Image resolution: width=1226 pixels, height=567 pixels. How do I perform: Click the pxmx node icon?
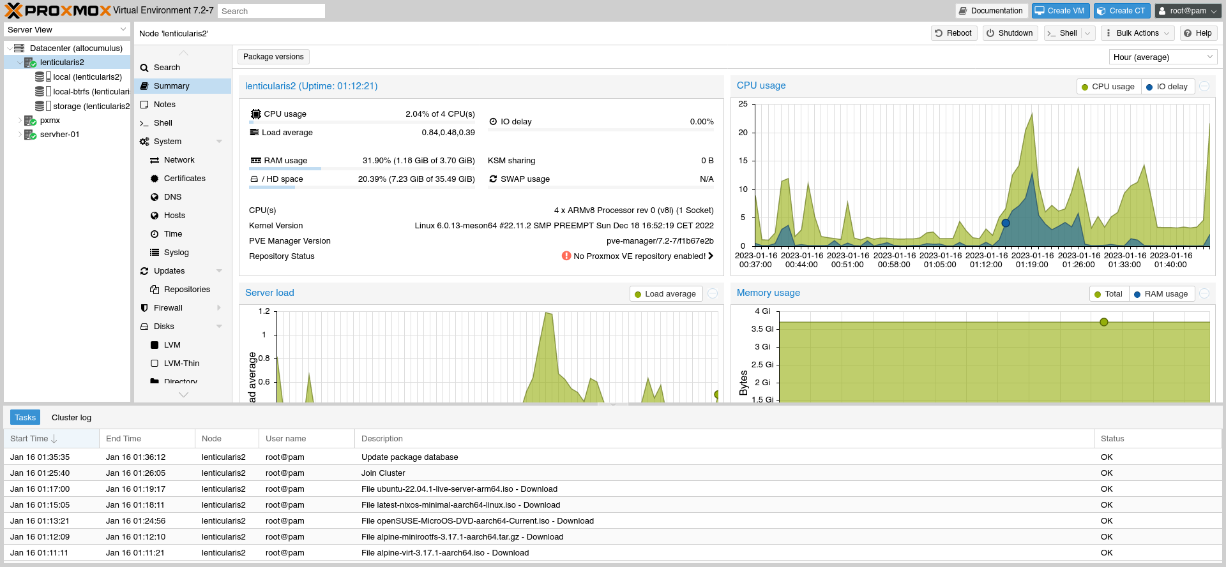30,121
